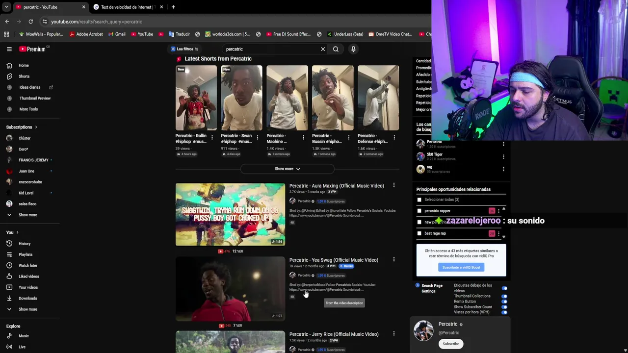
Task: Go back in browser history
Action: coord(7,22)
